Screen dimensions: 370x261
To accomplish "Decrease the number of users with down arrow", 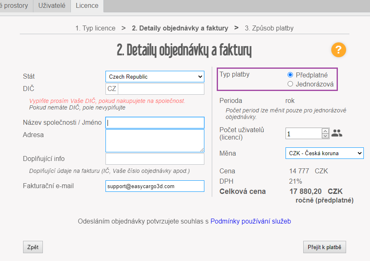I will pos(325,136).
